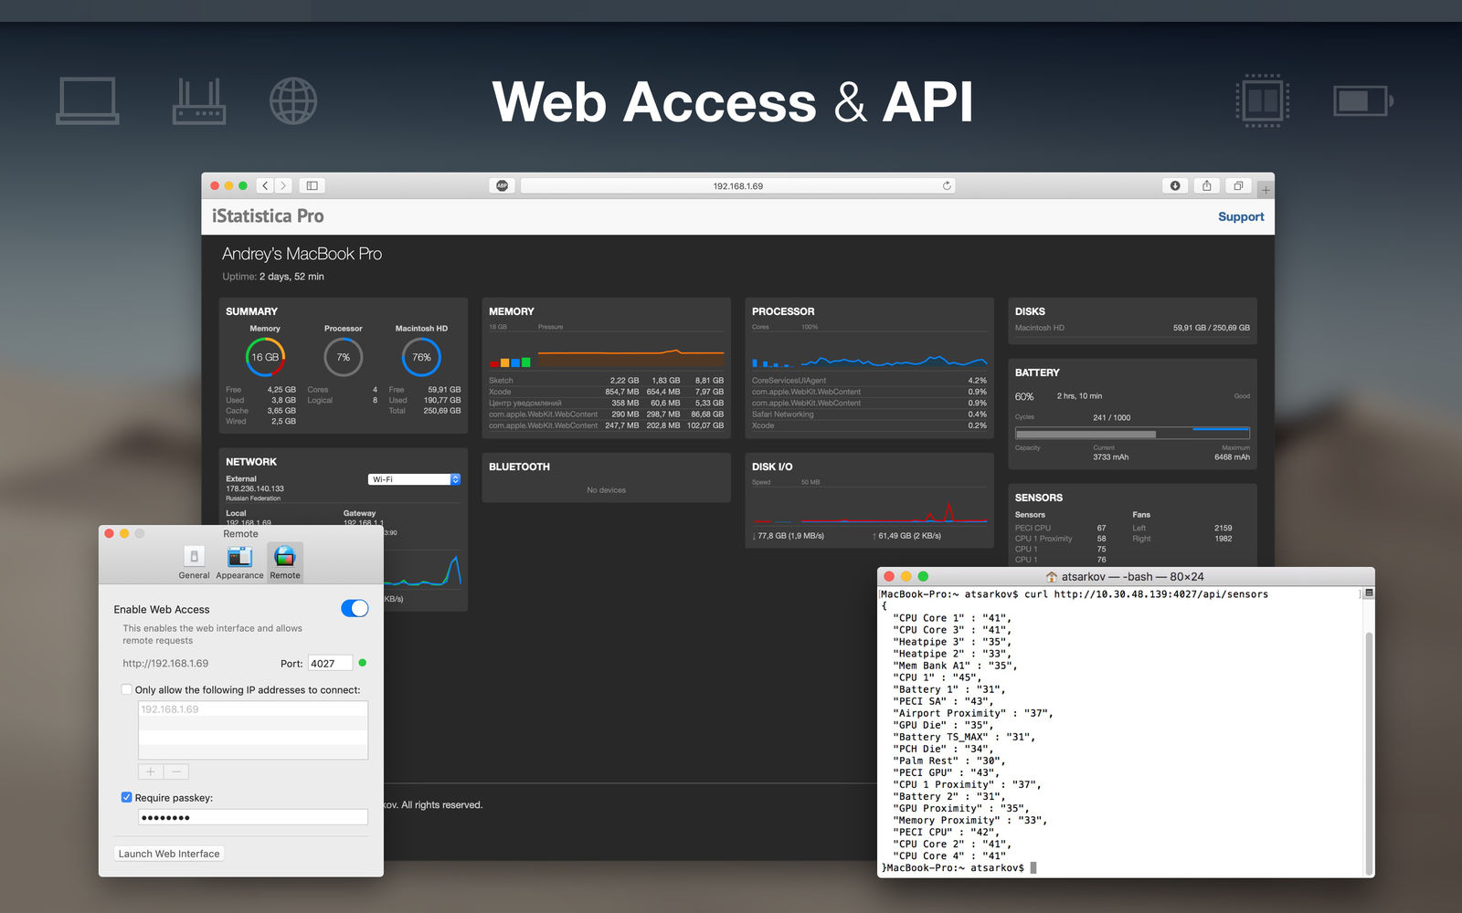Show all tabs in Safari

[1238, 185]
